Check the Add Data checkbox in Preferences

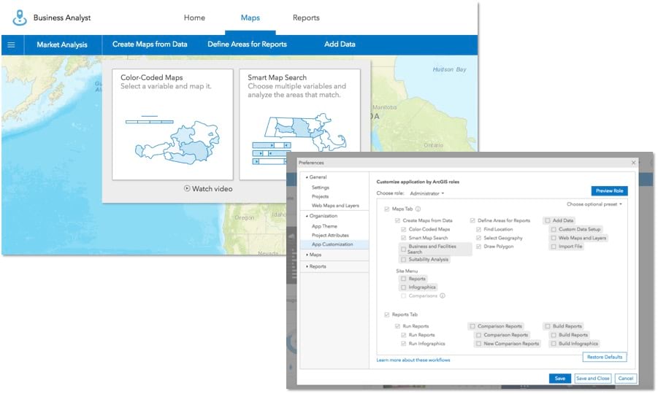547,220
